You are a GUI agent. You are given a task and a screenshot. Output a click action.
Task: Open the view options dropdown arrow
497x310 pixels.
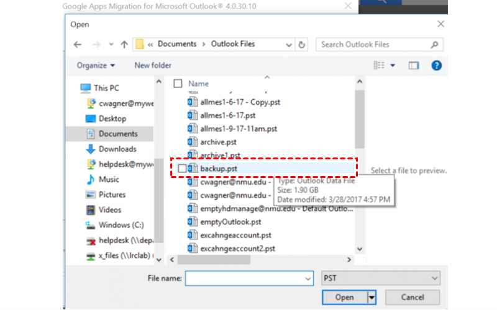point(393,66)
